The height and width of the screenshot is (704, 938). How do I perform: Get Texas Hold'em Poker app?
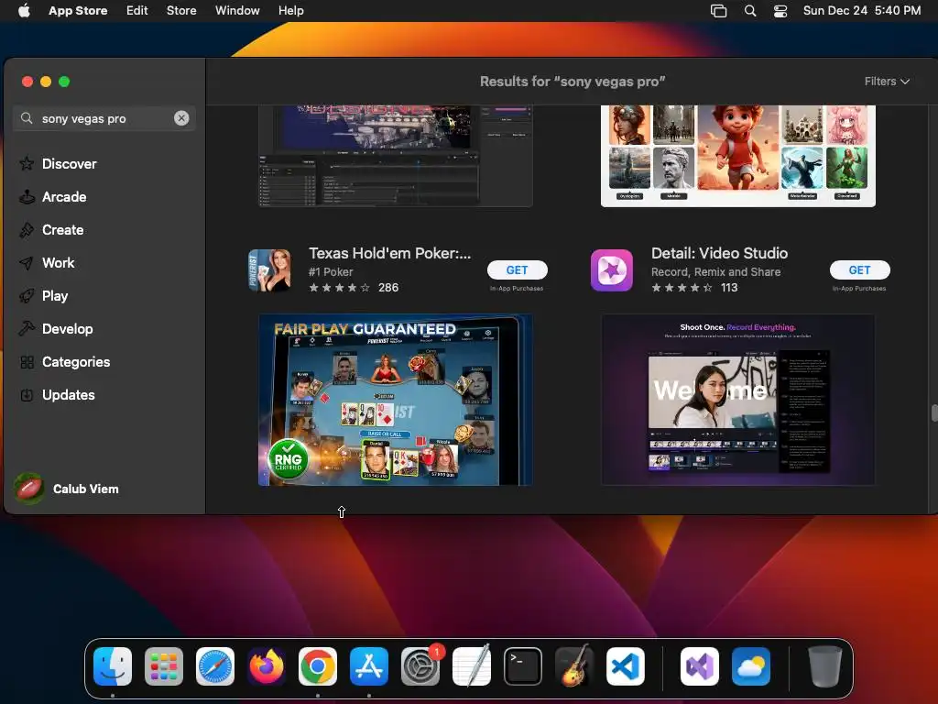click(x=518, y=270)
